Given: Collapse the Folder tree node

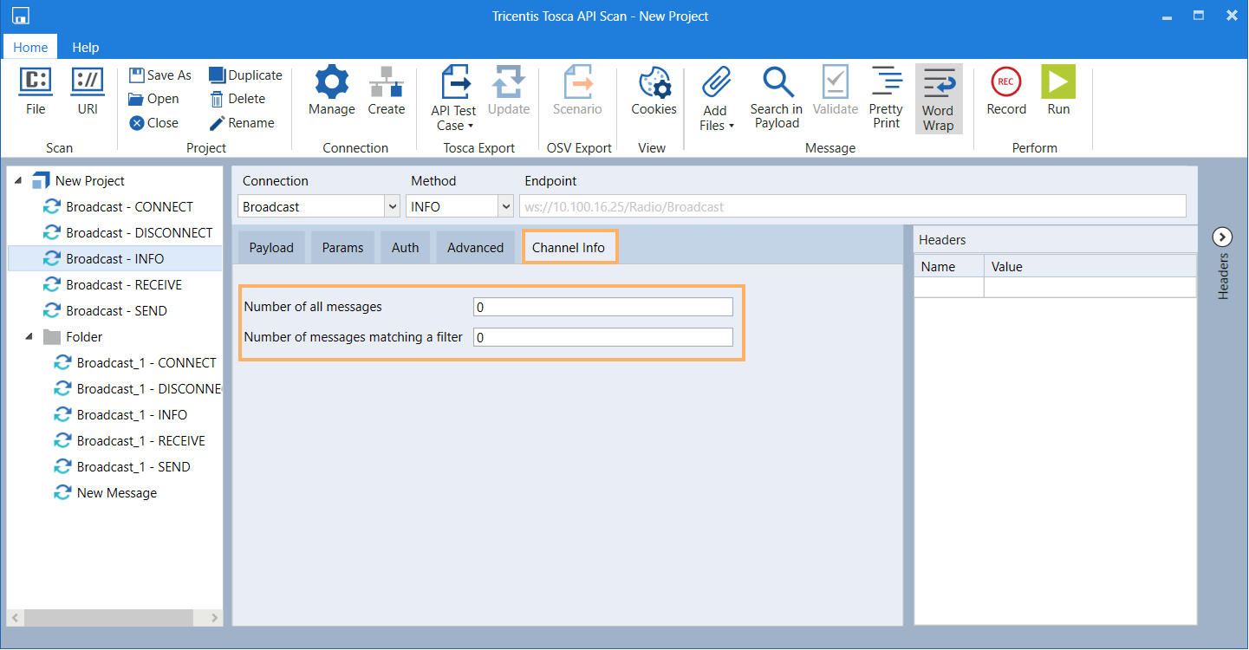Looking at the screenshot, I should click(29, 337).
